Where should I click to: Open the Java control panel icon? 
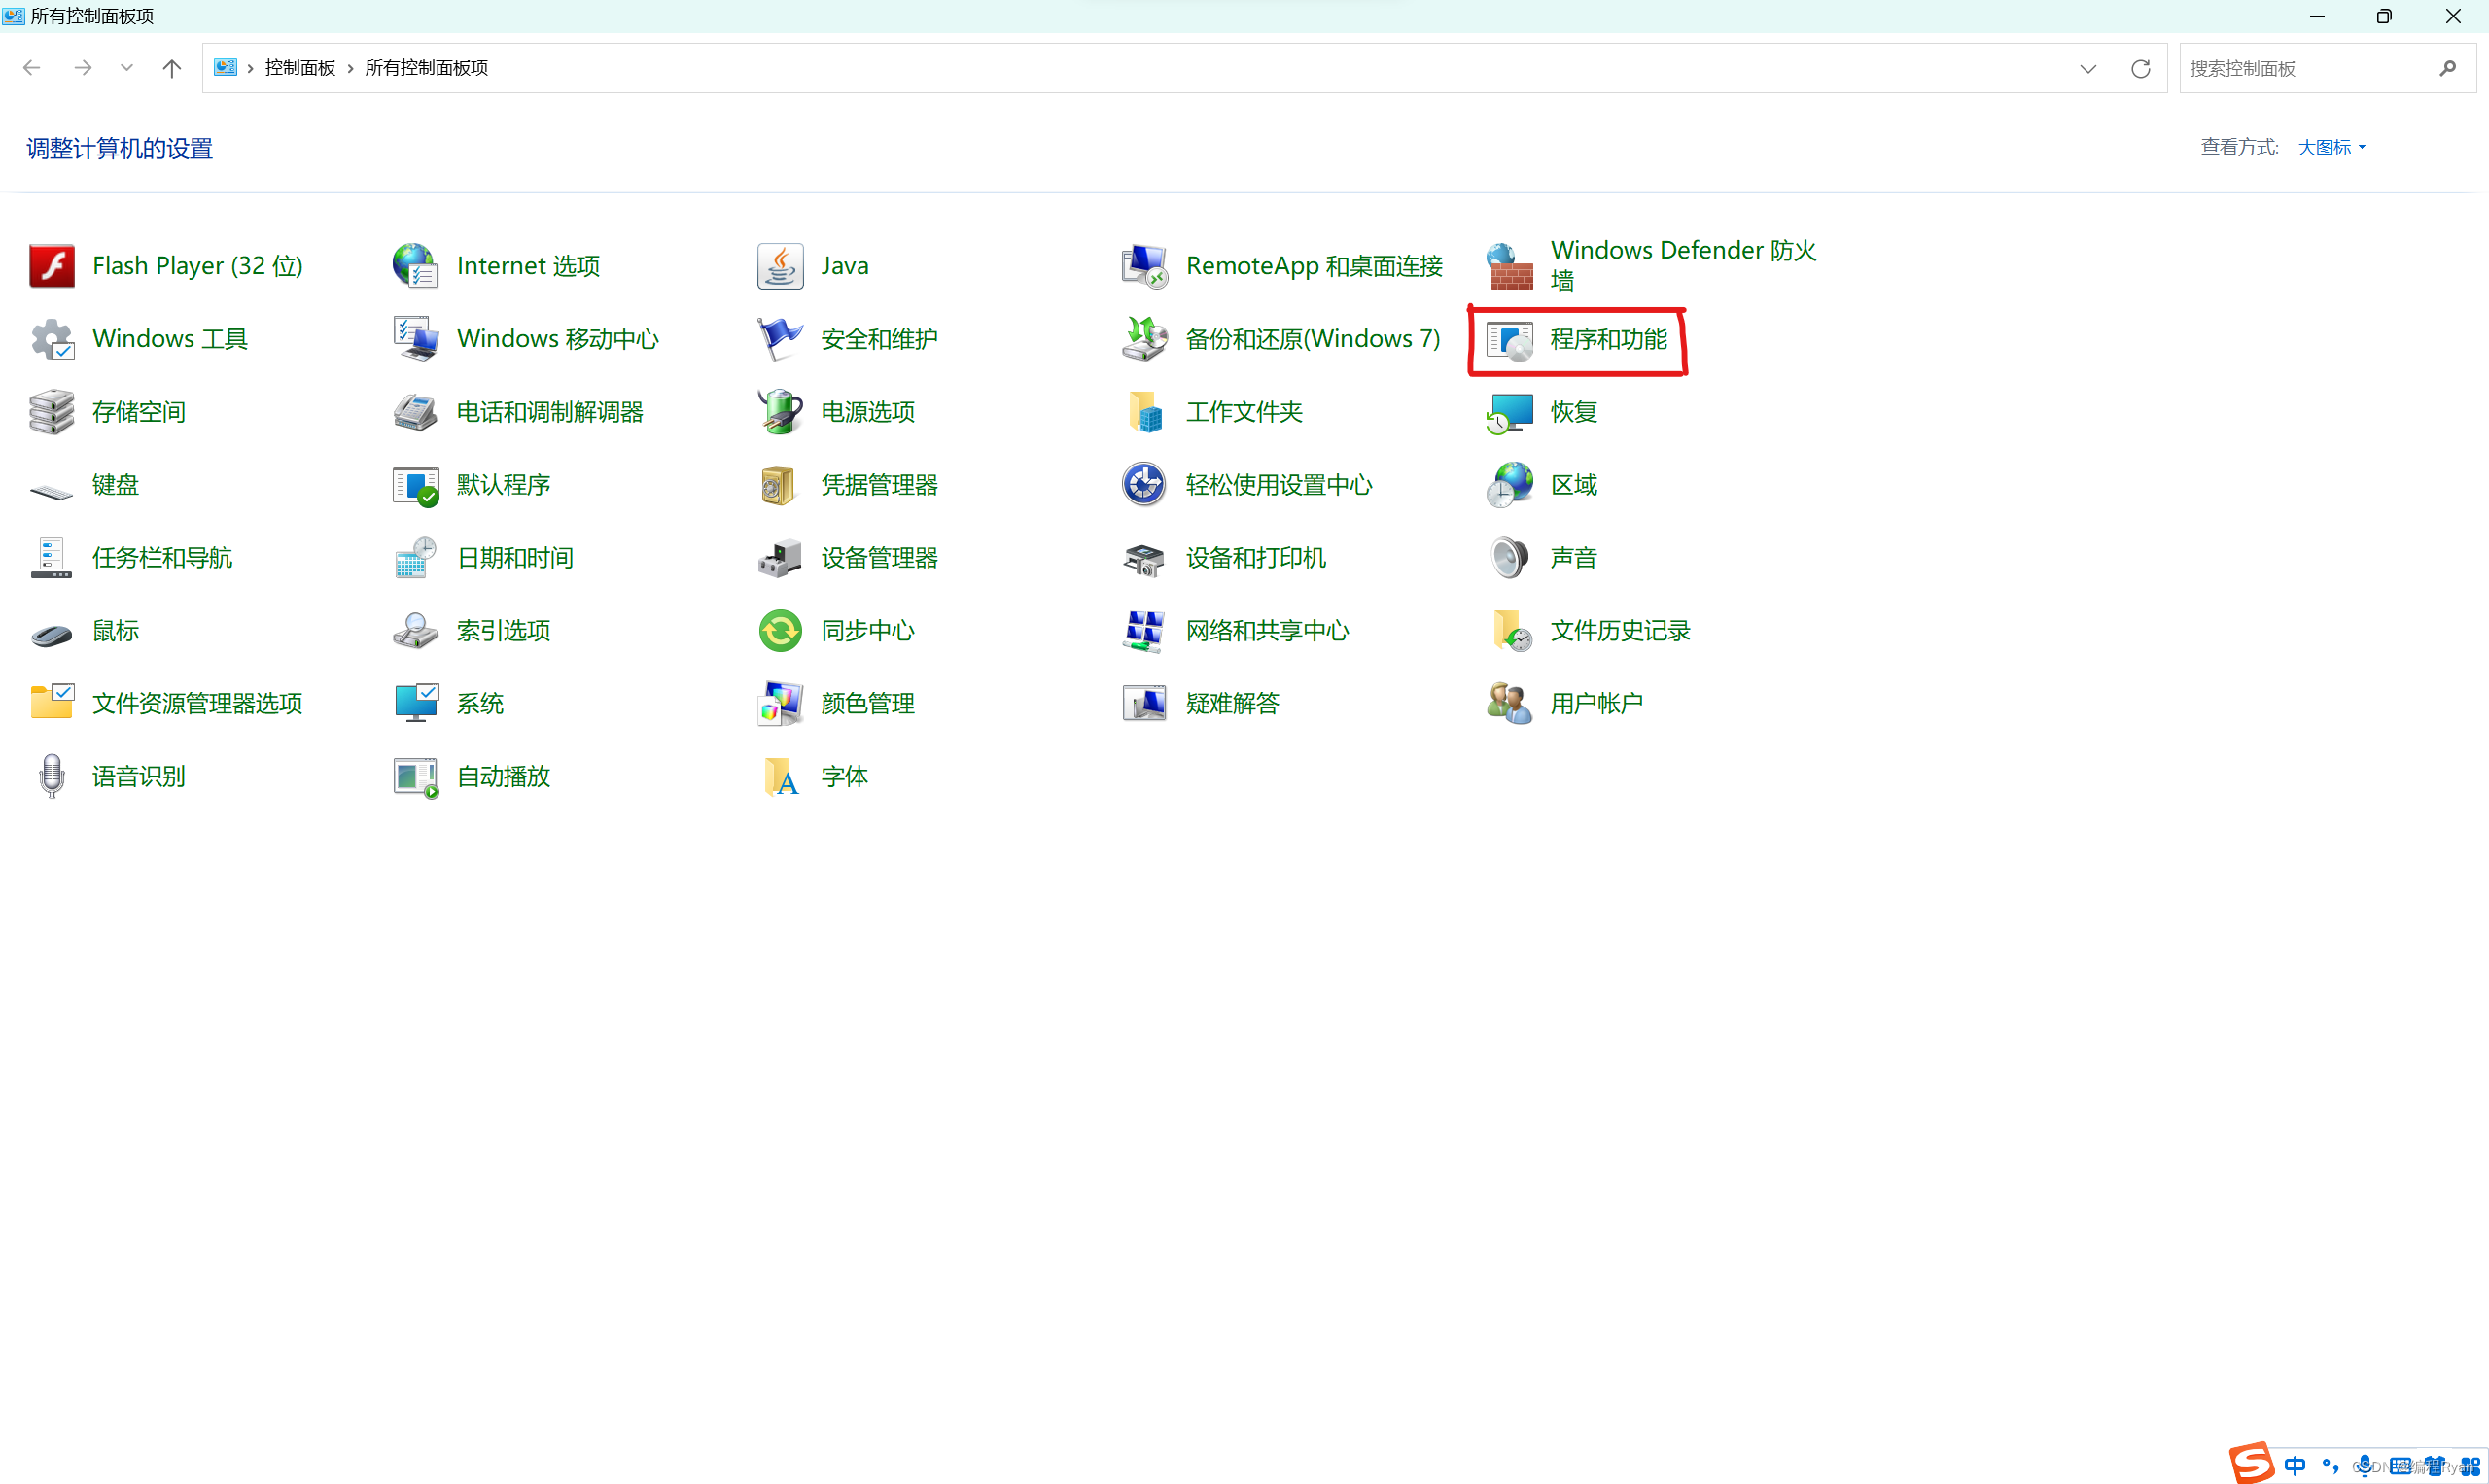781,266
